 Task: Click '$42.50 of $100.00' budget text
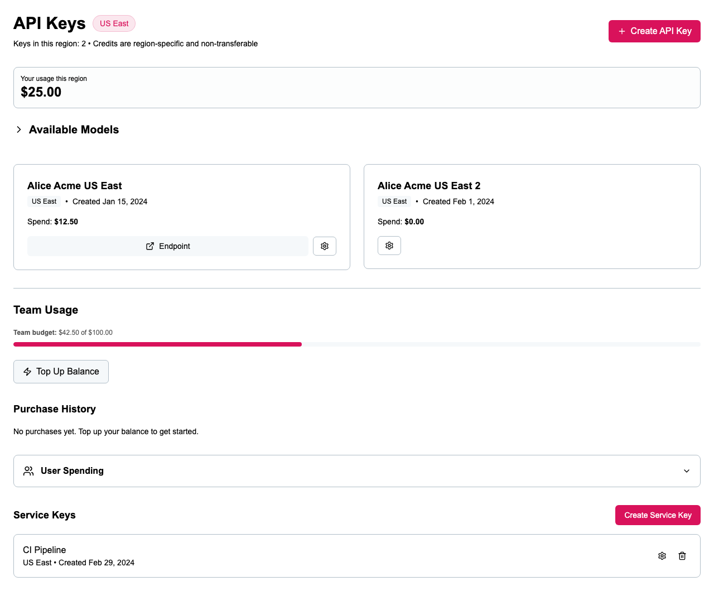tap(85, 333)
